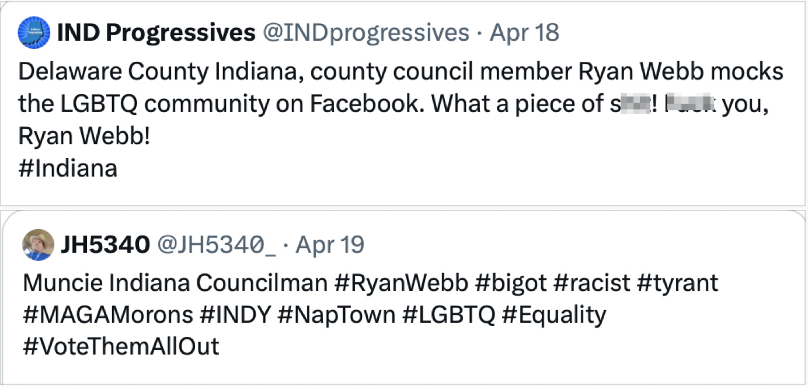Click the #bigot hashtag
Screen dimensions: 808x386
511,283
